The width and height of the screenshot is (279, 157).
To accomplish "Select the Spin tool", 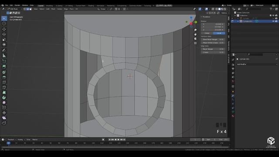I will (x=4, y=98).
